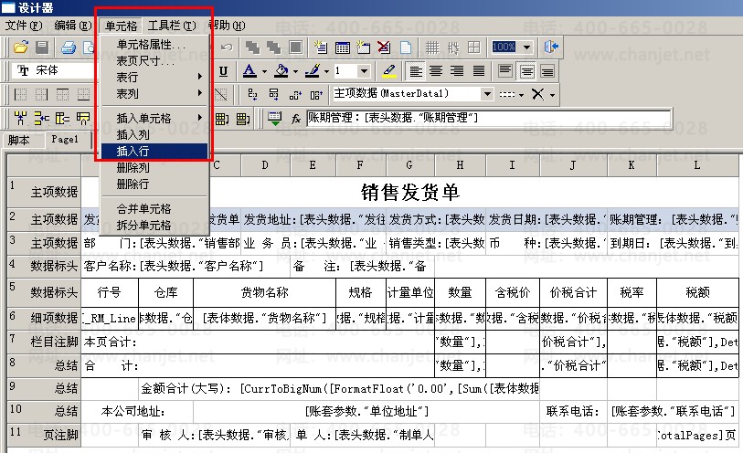743x453 pixels.
Task: Click the 宋体 font name field
Action: 53,70
